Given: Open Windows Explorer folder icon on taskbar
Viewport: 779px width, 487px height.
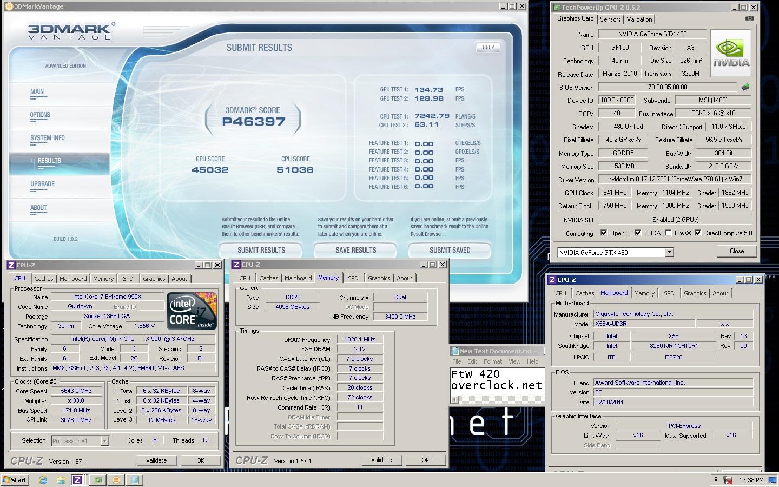Looking at the screenshot, I should click(x=61, y=480).
